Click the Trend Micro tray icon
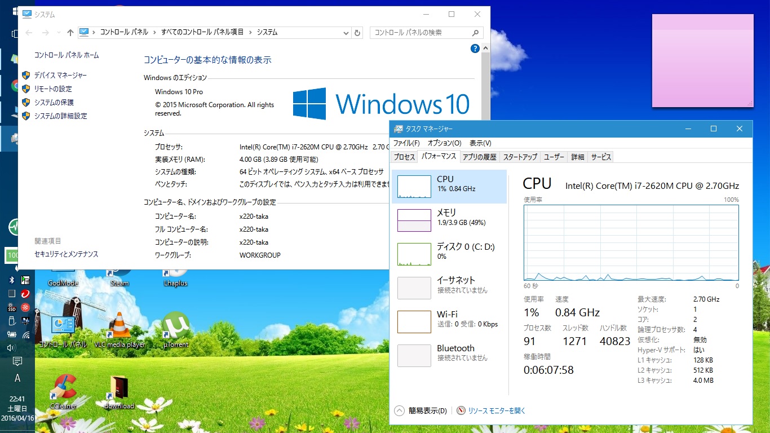The height and width of the screenshot is (433, 770). point(25,294)
